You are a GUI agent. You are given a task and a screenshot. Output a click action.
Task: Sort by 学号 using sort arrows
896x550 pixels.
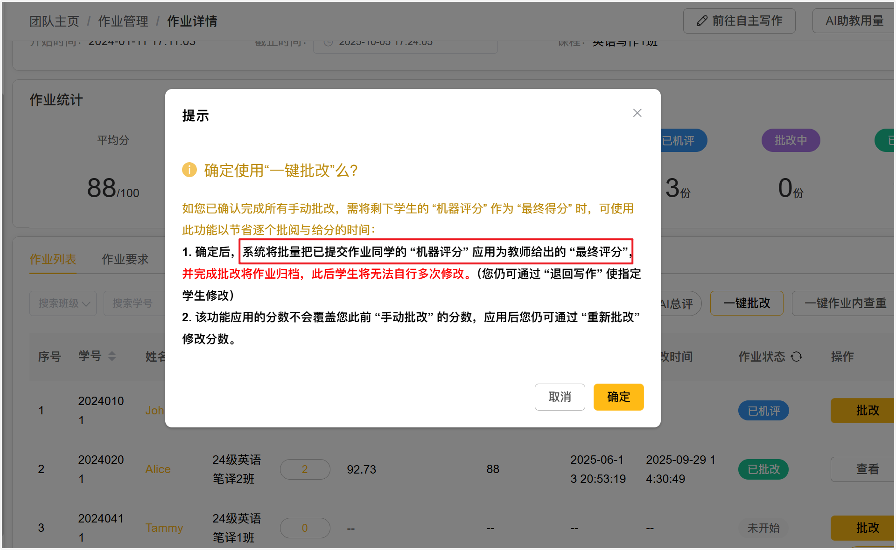[x=112, y=357]
